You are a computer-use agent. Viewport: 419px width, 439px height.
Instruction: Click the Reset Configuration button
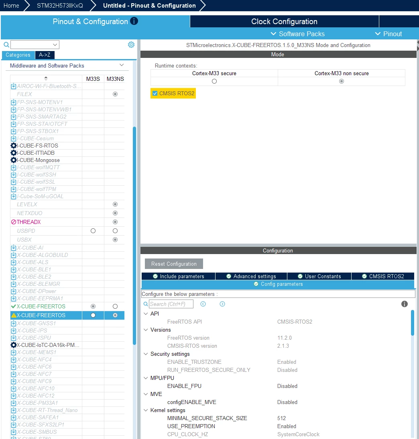174,264
